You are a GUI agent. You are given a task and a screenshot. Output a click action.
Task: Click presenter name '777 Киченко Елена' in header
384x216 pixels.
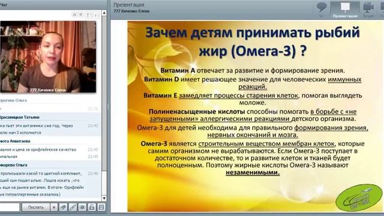coord(131,11)
